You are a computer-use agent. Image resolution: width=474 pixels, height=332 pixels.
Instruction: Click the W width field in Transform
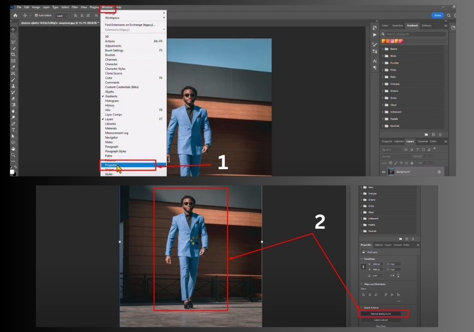tap(377, 264)
